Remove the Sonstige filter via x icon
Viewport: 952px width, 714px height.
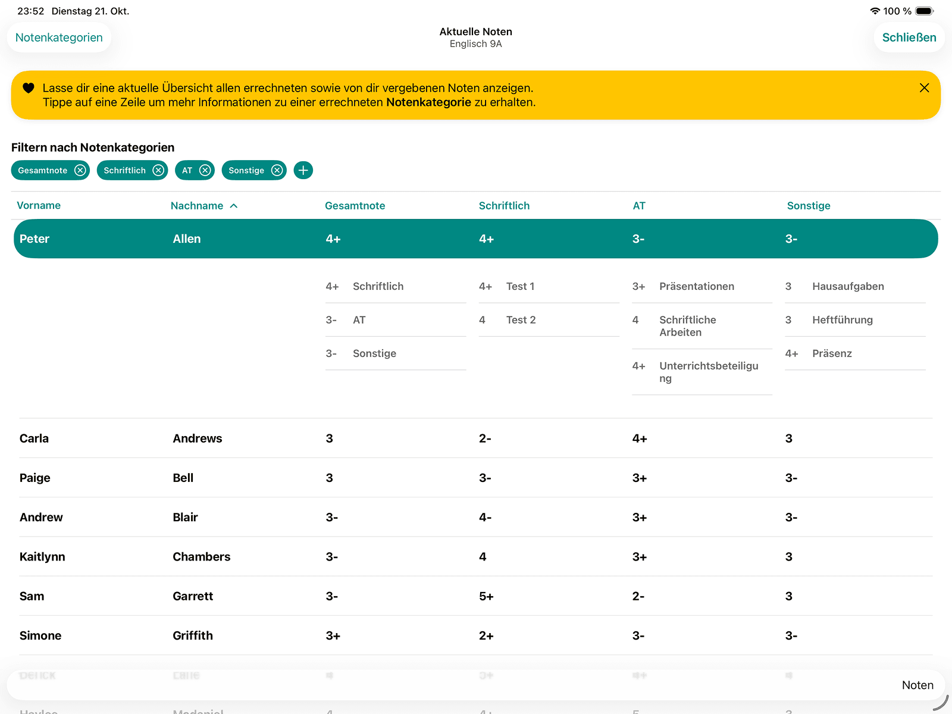[x=277, y=171]
